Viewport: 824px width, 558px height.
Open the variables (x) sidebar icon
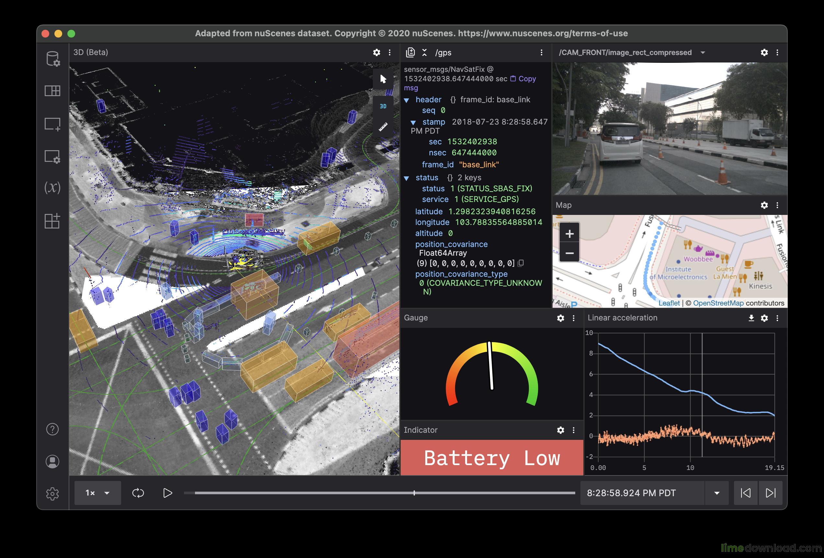click(x=52, y=187)
